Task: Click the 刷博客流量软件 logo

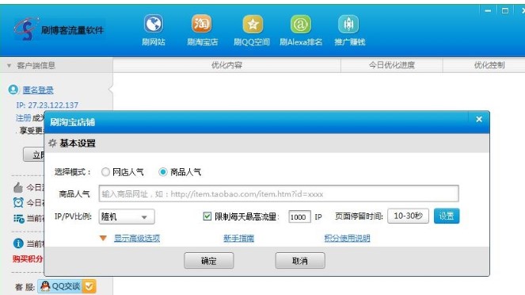Action: point(59,29)
